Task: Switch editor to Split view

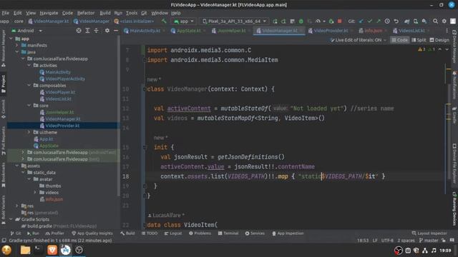Action: click(x=419, y=40)
